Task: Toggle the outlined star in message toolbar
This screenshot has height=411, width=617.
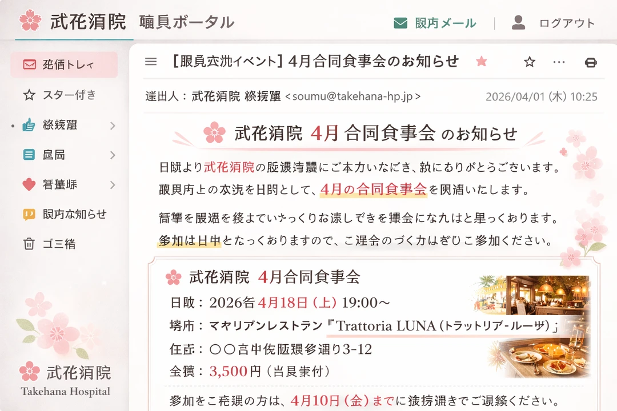Action: pos(529,62)
